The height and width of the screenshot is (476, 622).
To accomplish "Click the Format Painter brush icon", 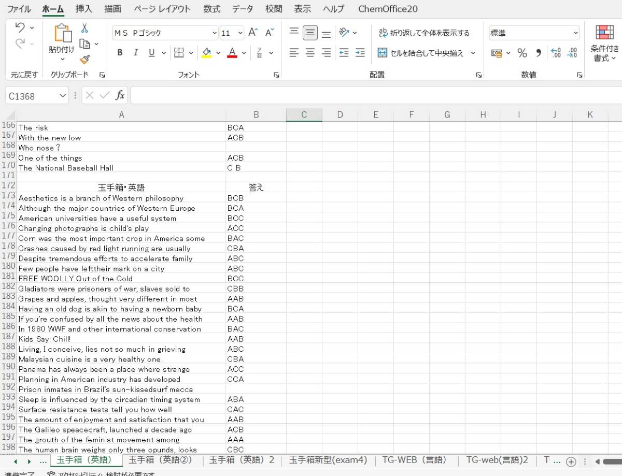I will 84,60.
